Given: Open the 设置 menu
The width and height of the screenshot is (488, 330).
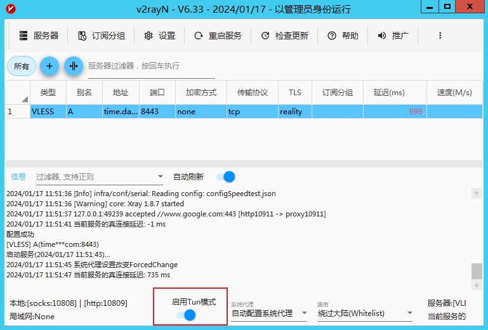Looking at the screenshot, I should (160, 36).
